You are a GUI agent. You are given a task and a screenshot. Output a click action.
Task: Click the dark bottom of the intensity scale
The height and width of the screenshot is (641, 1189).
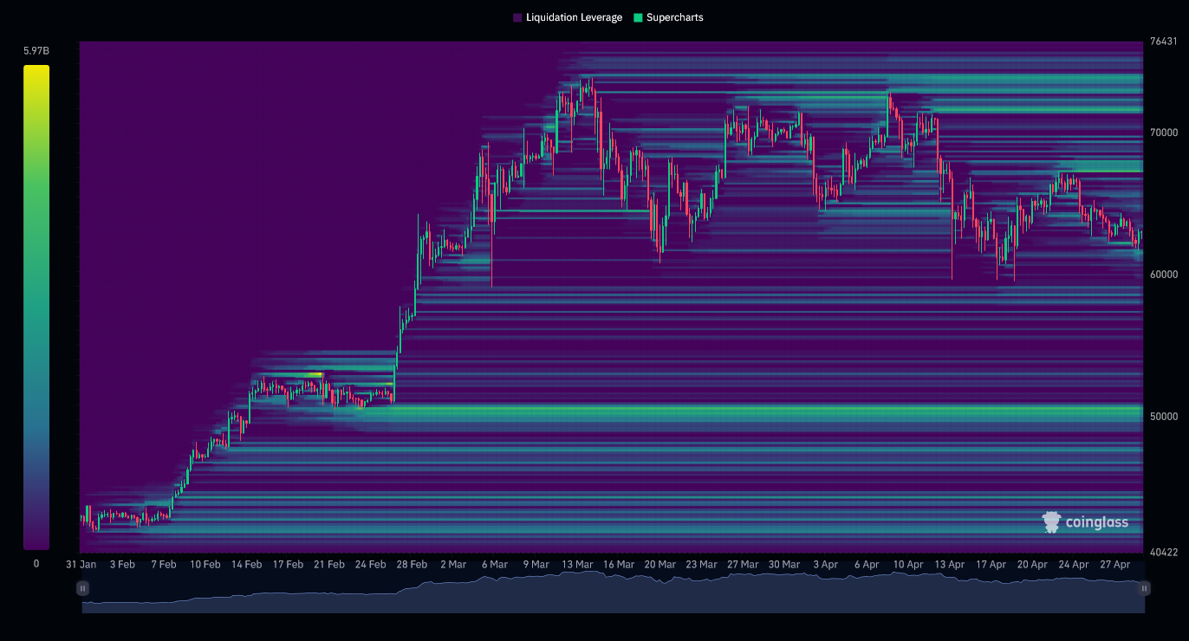click(x=36, y=541)
